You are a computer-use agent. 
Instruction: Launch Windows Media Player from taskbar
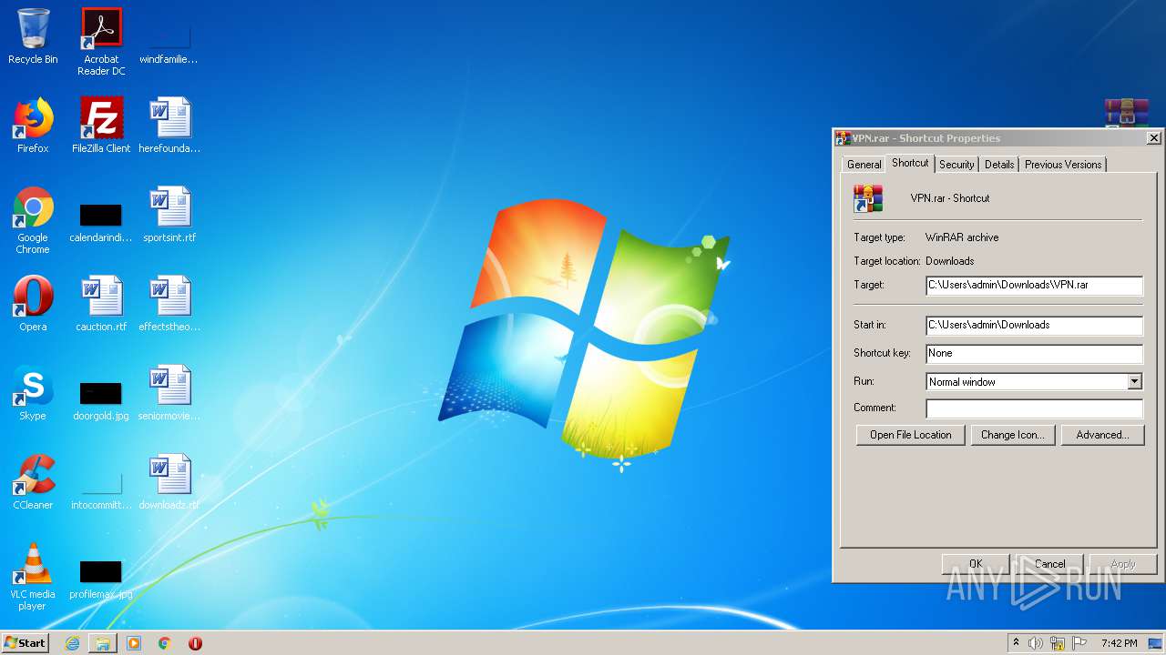click(134, 643)
